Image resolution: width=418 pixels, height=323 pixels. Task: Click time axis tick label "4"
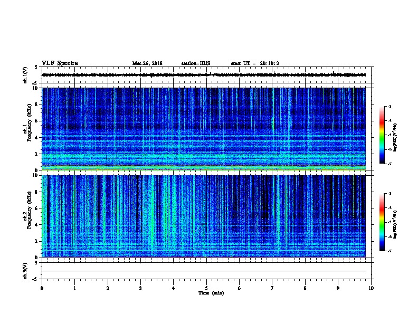click(x=174, y=288)
